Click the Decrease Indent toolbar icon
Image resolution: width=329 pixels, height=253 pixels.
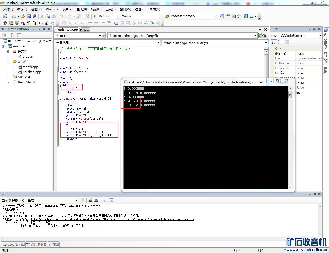coord(90,23)
